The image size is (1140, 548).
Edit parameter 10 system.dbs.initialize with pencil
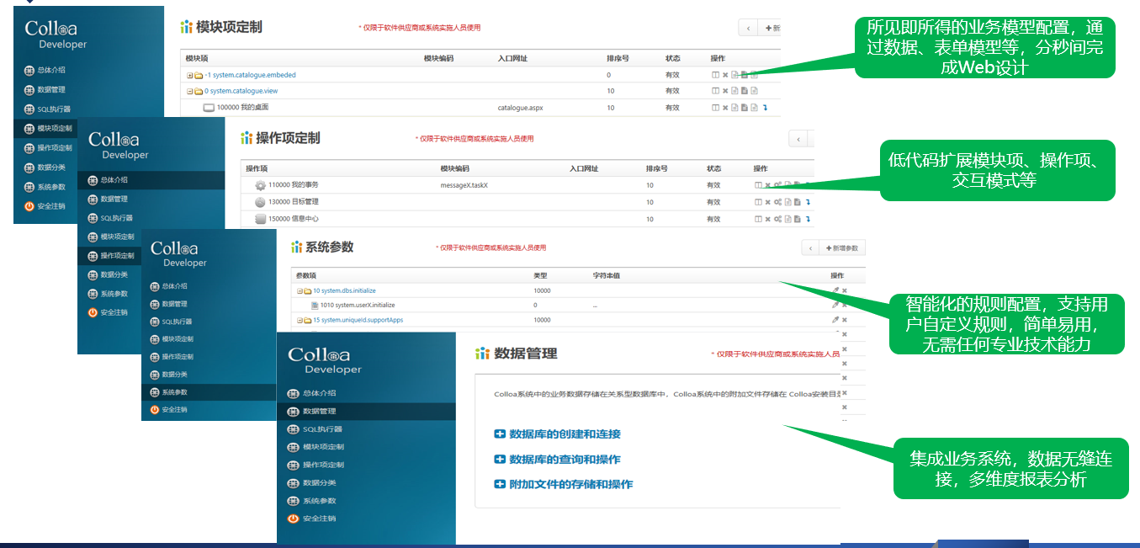tap(835, 290)
